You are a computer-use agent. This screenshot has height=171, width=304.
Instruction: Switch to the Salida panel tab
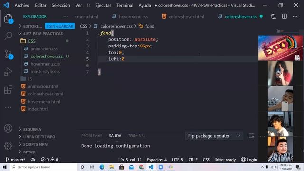(115, 136)
